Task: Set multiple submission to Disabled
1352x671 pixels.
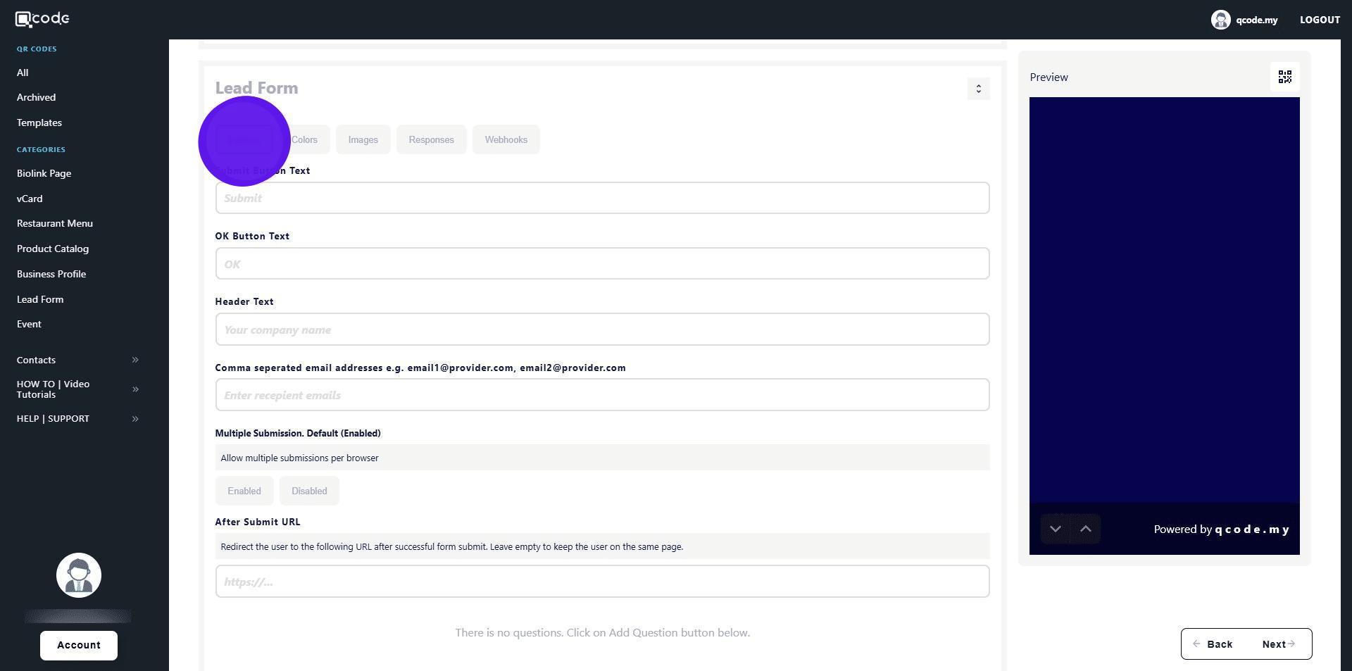Action: click(x=309, y=491)
